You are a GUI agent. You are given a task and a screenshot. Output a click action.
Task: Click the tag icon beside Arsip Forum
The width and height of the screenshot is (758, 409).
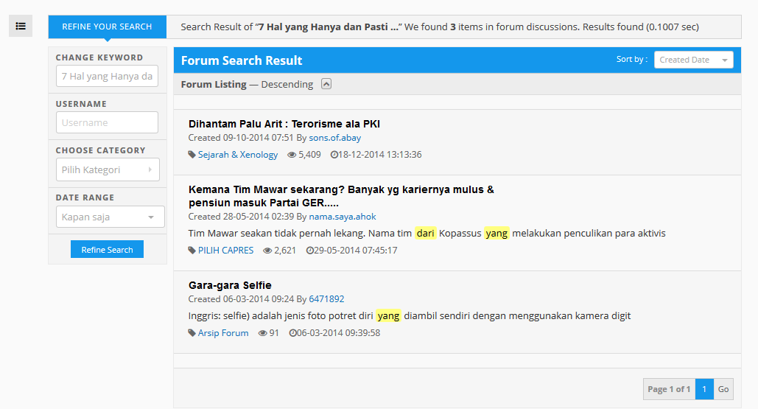click(192, 333)
